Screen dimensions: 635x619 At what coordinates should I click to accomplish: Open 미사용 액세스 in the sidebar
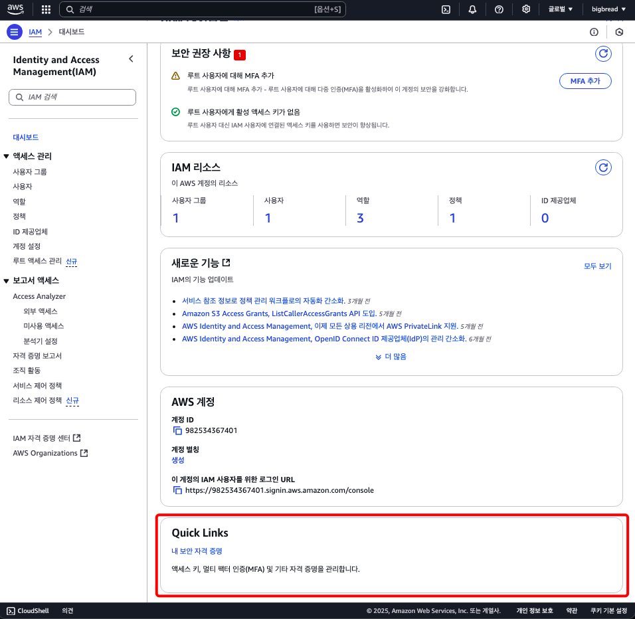point(43,325)
